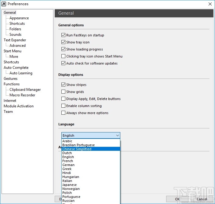
Task: Enable column sorting checkbox
Action: click(64, 106)
